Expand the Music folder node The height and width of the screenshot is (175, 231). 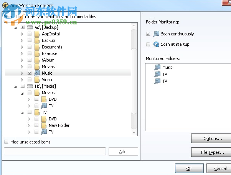tap(22, 73)
